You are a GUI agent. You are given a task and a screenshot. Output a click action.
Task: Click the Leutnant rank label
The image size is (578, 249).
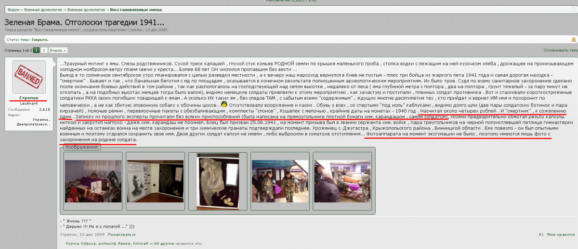tap(29, 104)
